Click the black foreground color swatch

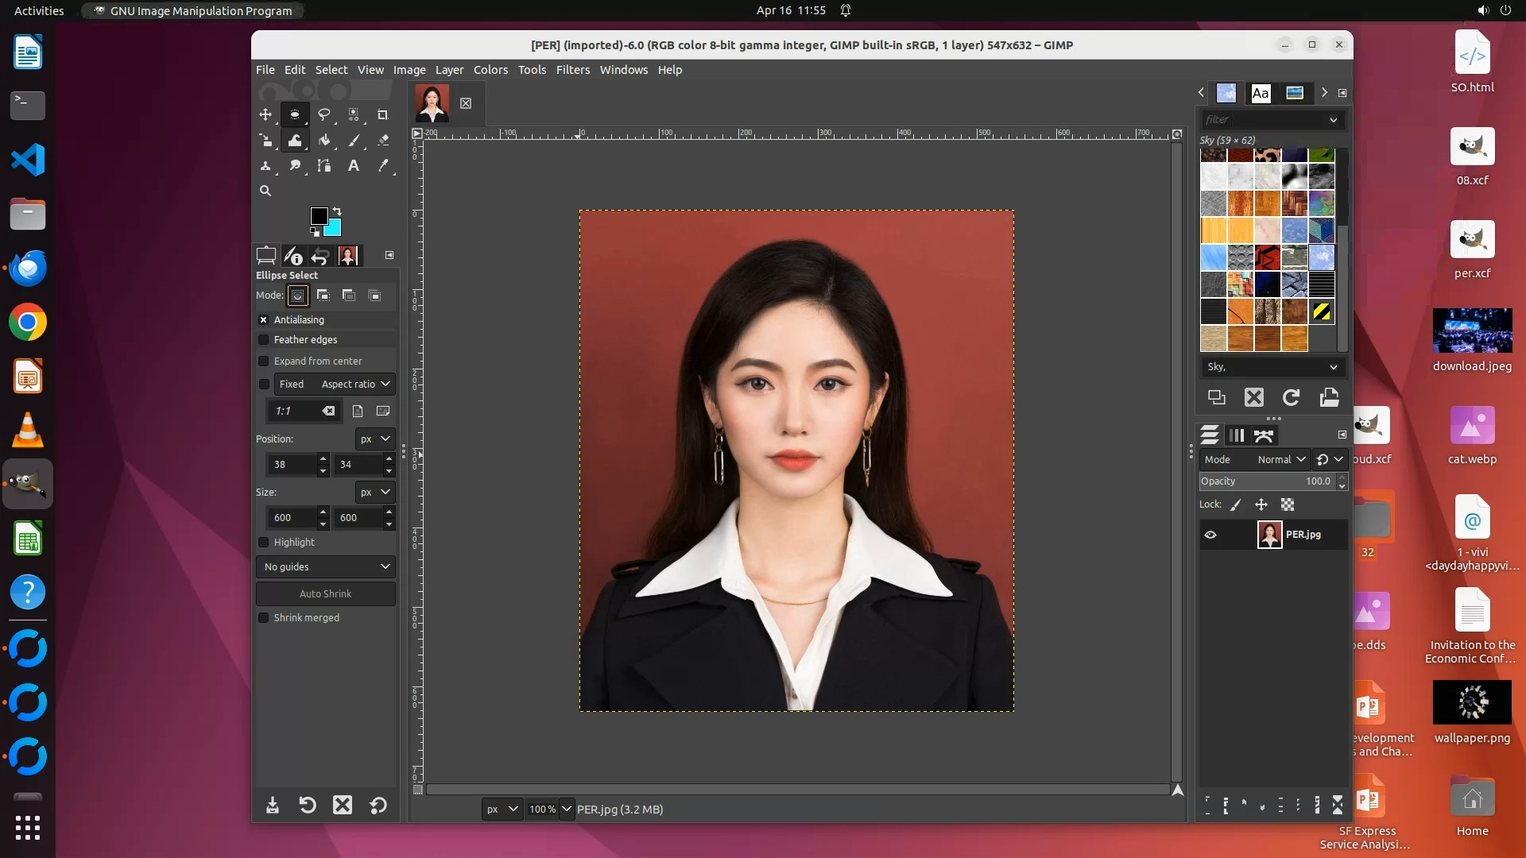318,215
